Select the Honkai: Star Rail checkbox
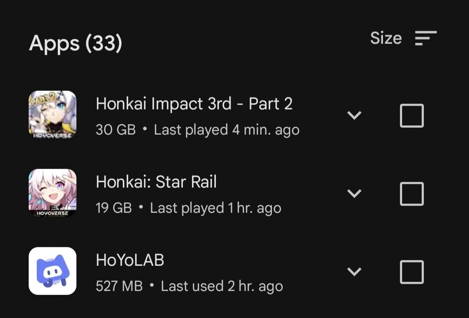This screenshot has height=318, width=469. pos(411,193)
